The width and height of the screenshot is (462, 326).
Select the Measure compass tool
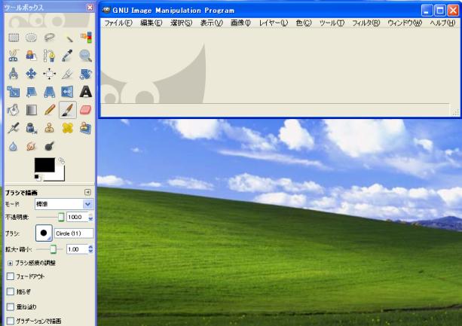pos(14,74)
